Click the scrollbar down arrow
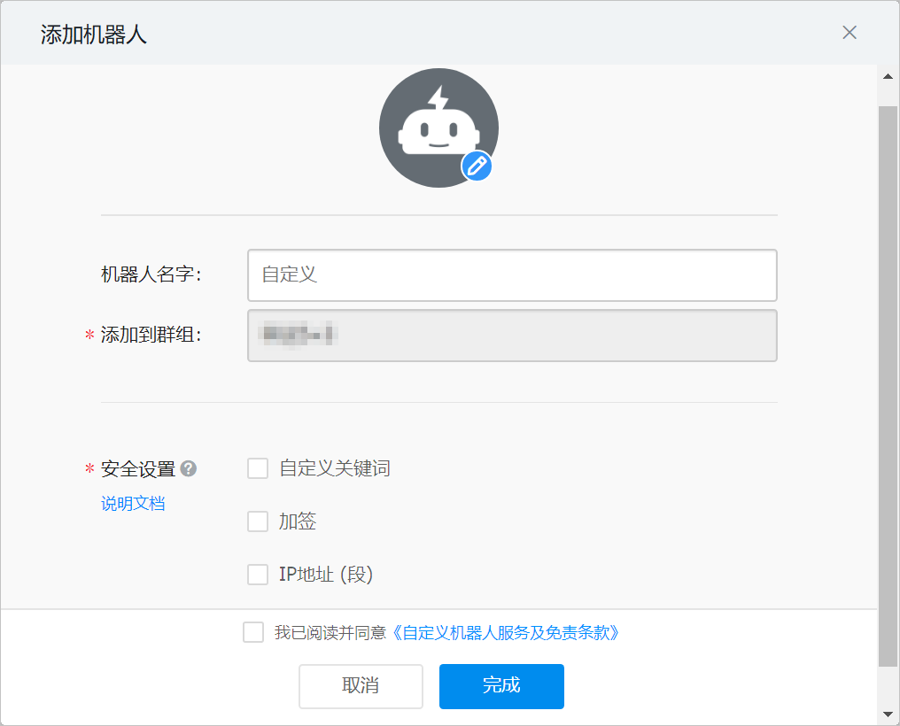The width and height of the screenshot is (900, 726). 888,714
